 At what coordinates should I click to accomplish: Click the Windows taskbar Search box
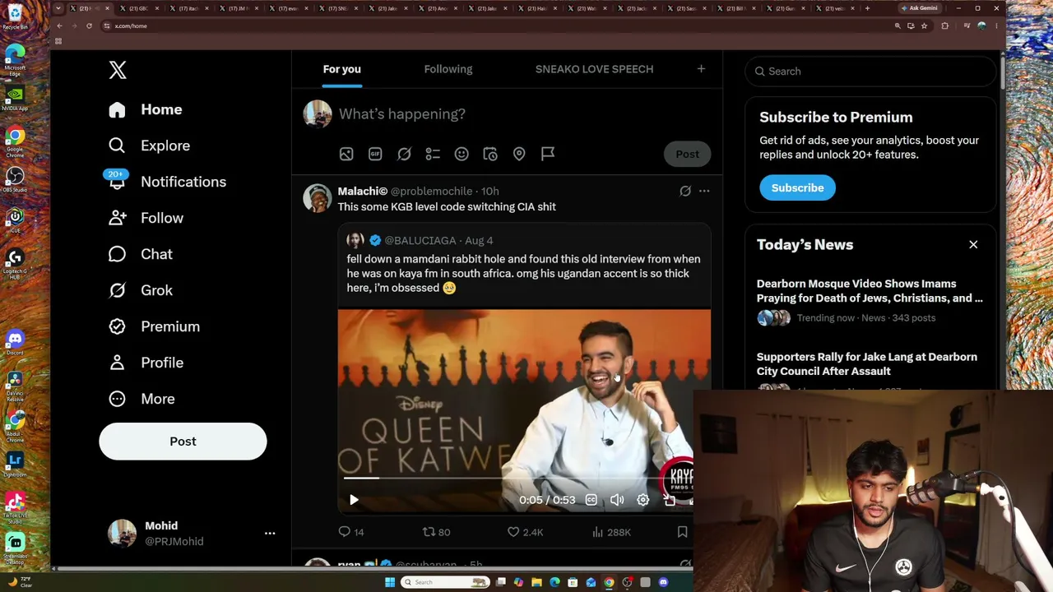pyautogui.click(x=445, y=582)
